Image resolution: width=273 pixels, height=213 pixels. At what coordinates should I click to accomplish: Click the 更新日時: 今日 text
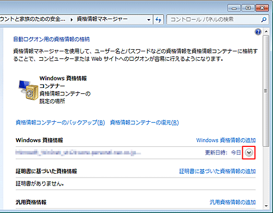click(x=223, y=152)
